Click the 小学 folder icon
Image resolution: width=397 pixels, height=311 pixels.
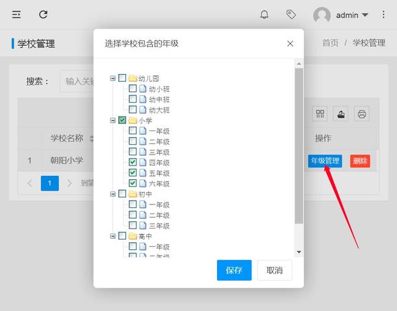[133, 120]
